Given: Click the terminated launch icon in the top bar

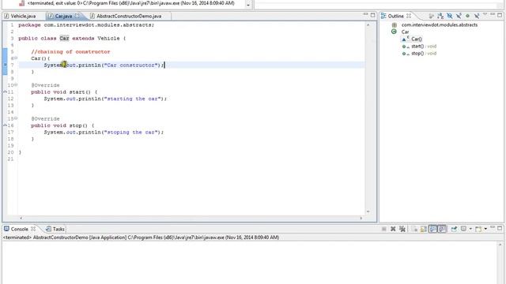Looking at the screenshot, I should [x=21, y=3].
